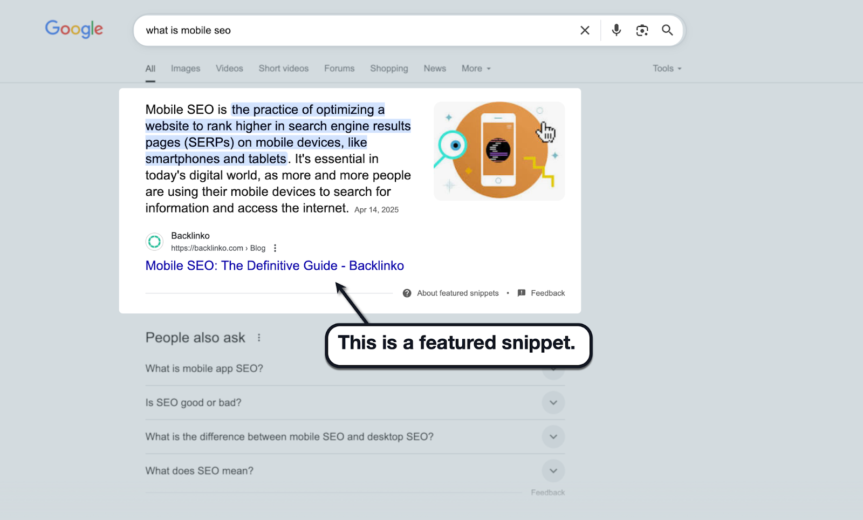
Task: Click Feedback link below People also ask
Action: [x=548, y=492]
